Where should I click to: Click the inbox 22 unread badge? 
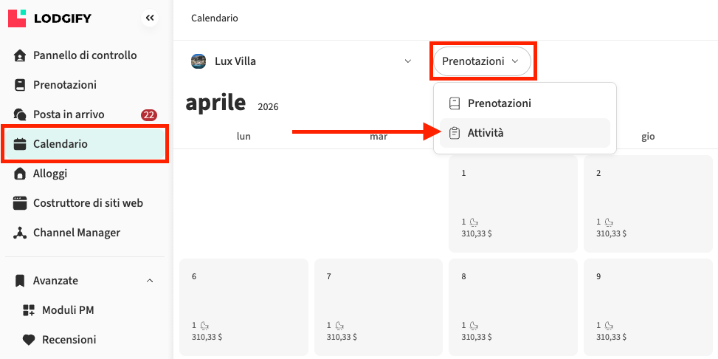pyautogui.click(x=149, y=114)
